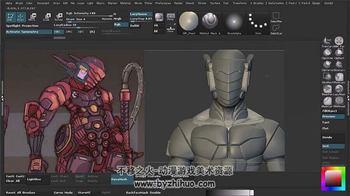Viewport: 350px width, 196px height.
Task: Pick the MAHmask brush icon
Action: [x=339, y=102]
